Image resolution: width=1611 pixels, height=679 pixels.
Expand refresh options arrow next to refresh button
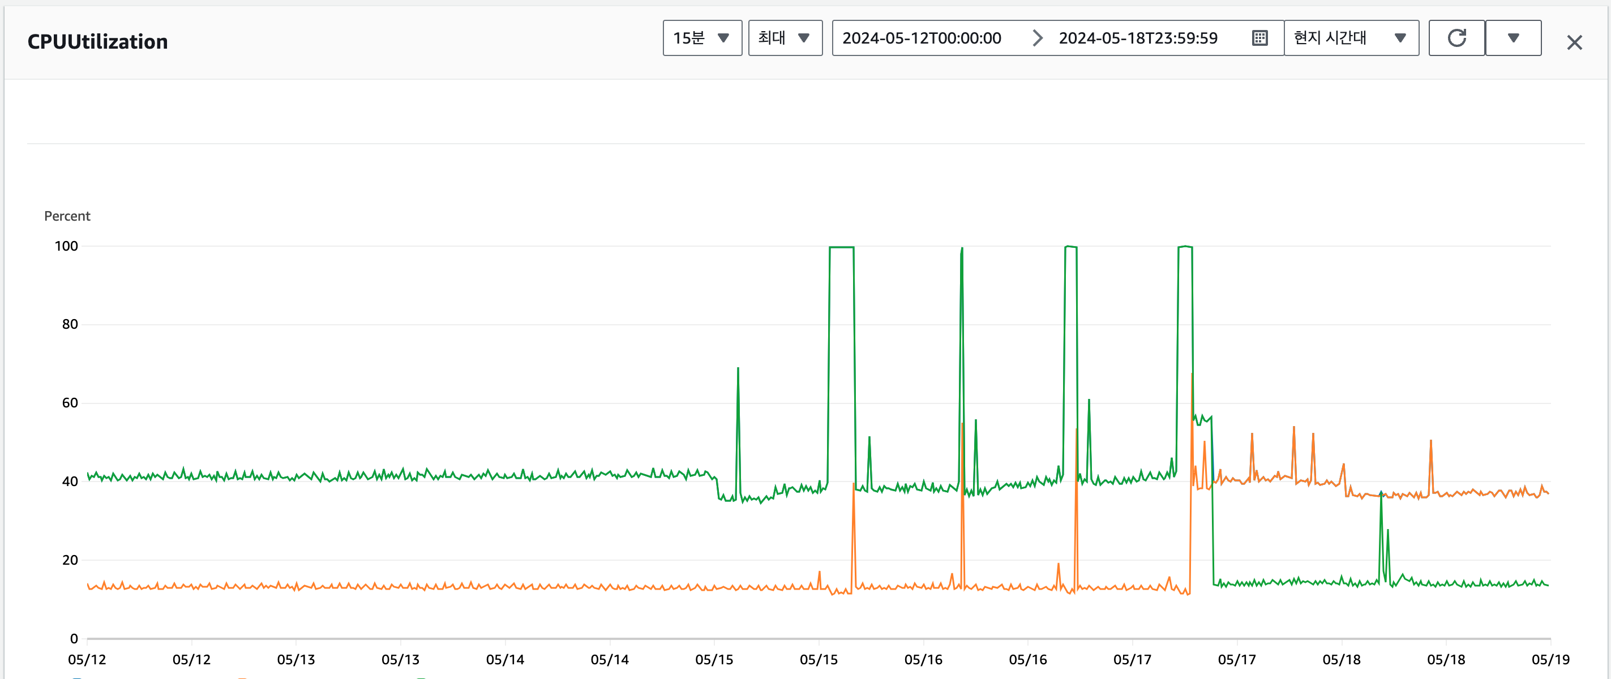click(1513, 38)
